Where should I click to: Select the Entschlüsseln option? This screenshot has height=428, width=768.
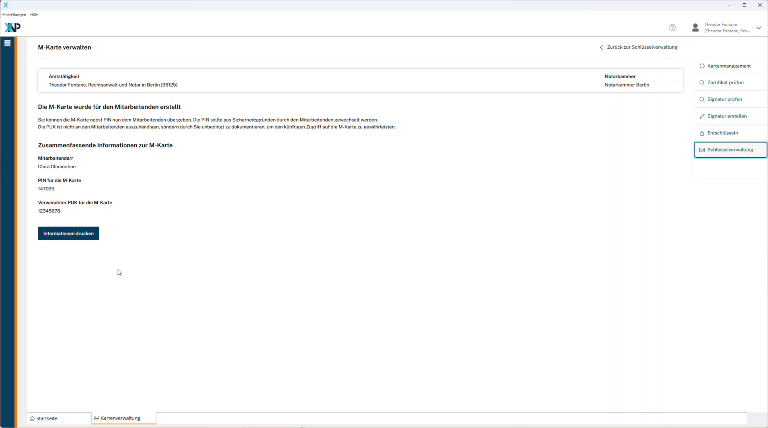[x=722, y=133]
